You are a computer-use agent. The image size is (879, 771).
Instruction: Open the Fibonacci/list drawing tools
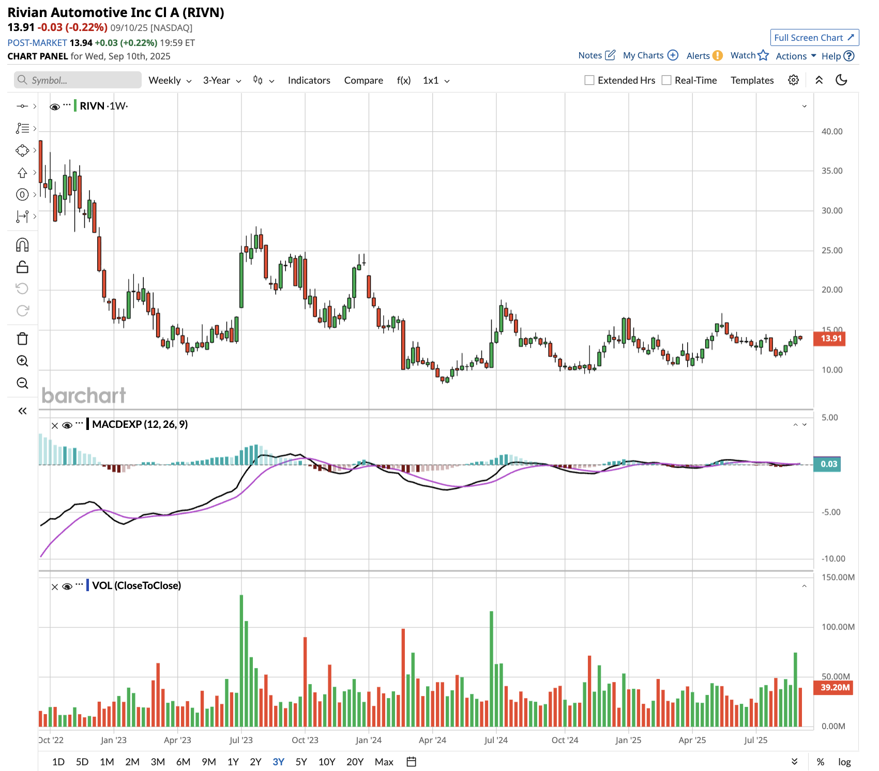pos(22,128)
